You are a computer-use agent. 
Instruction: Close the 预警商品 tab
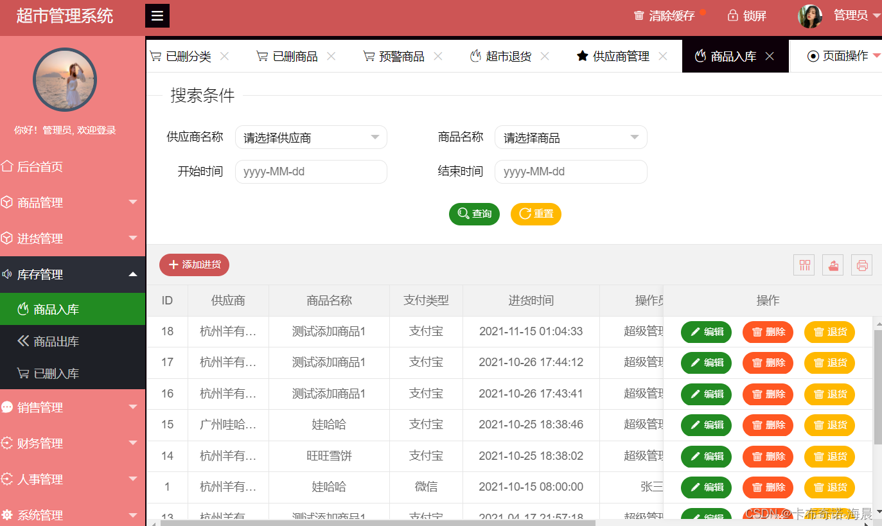(437, 57)
